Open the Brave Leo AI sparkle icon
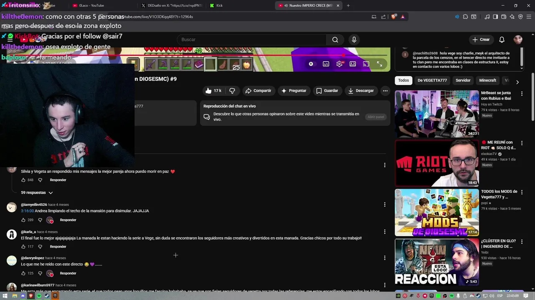Viewport: 535px width, 300px height. coord(512,17)
